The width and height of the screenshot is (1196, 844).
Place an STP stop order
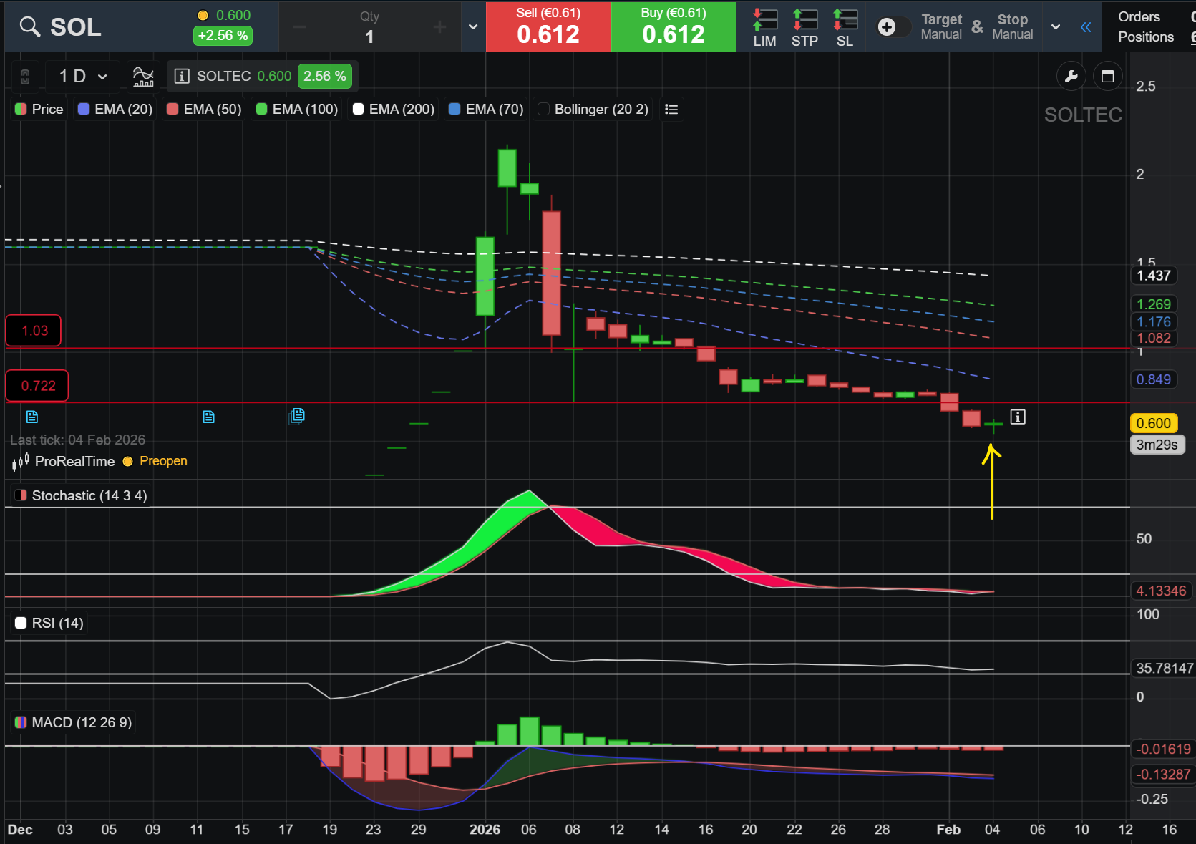tap(804, 27)
